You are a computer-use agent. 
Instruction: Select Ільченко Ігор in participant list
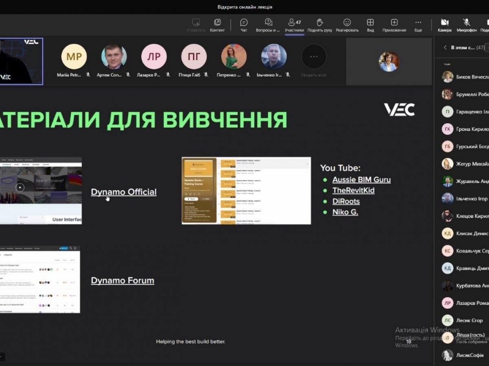click(x=465, y=199)
